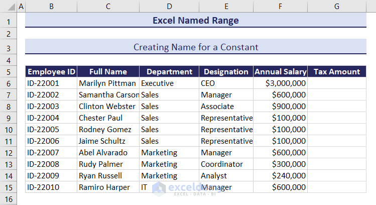Select empty Tax Amount cell for ID-22001
The width and height of the screenshot is (376, 205).
[x=336, y=83]
